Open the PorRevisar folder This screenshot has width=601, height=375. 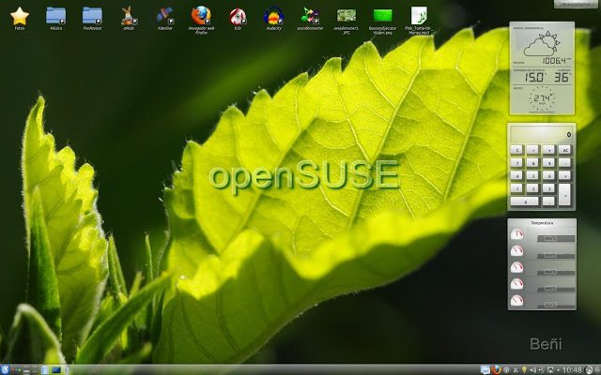[x=92, y=15]
